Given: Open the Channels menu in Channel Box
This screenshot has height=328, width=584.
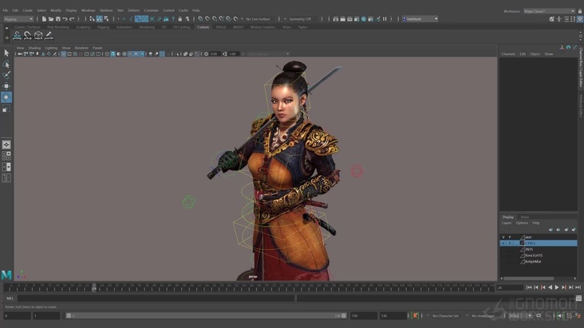Looking at the screenshot, I should 508,54.
